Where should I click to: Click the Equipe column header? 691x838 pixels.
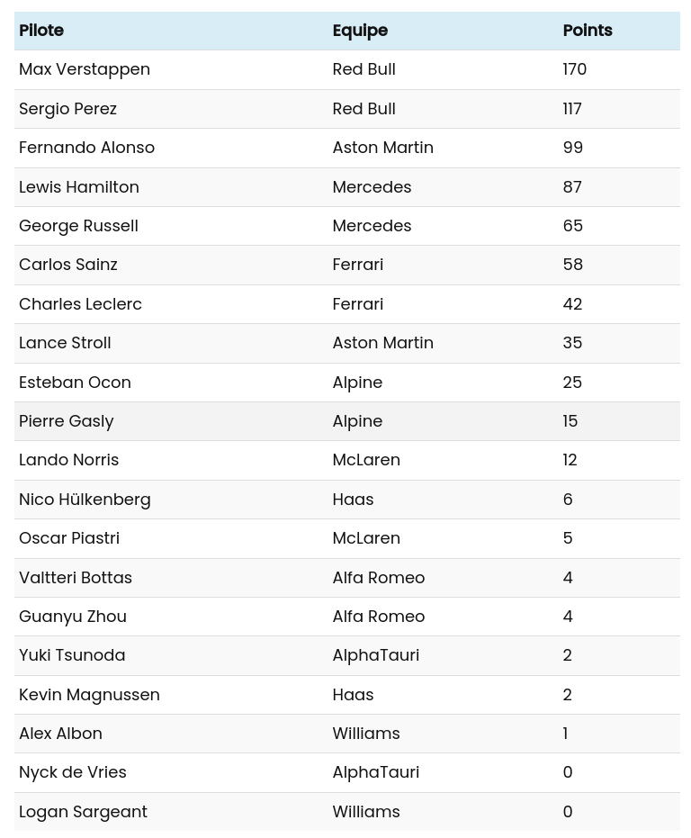click(360, 31)
